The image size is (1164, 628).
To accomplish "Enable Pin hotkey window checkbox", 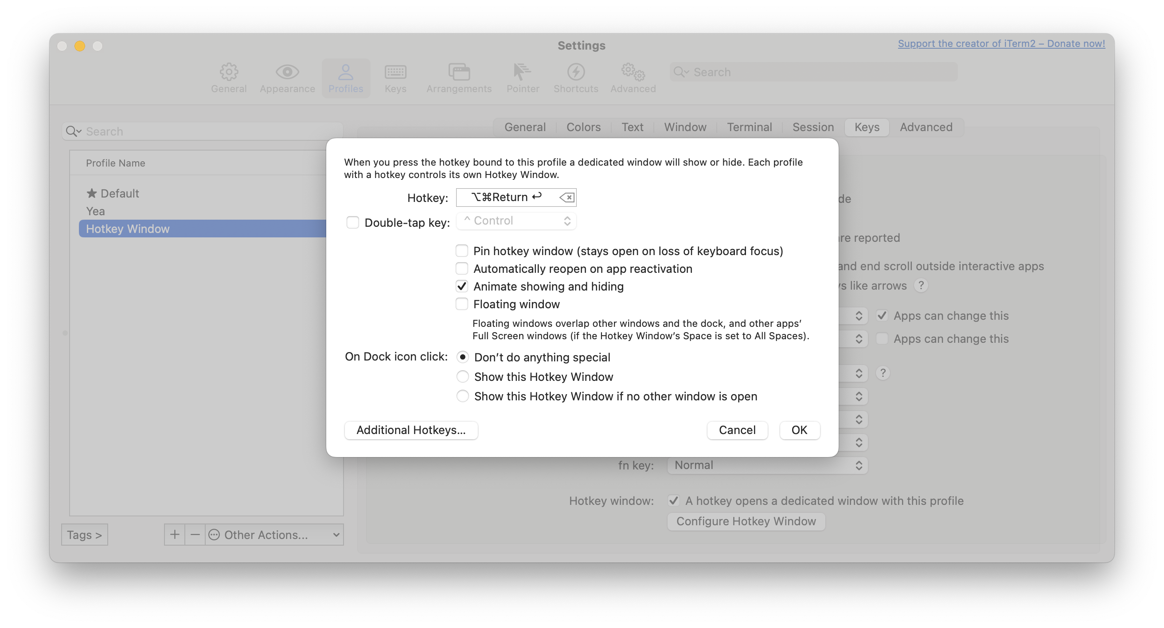I will [x=461, y=251].
